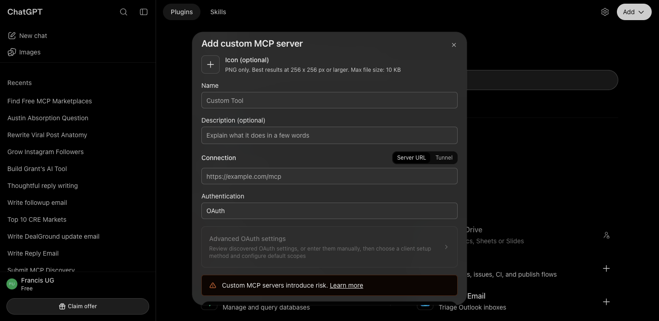Open the Learn more link
659x321 pixels.
click(x=346, y=285)
